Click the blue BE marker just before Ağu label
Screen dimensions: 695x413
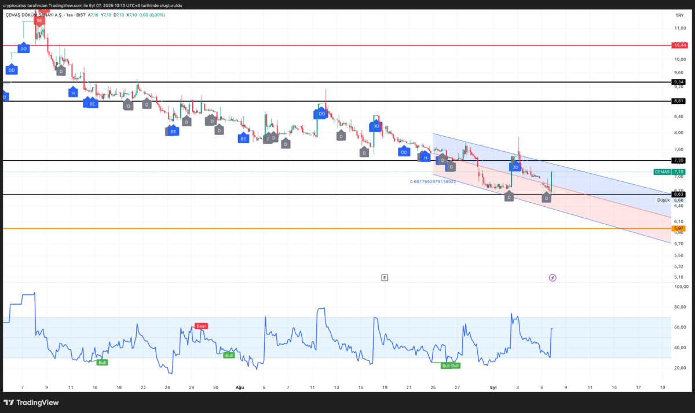pyautogui.click(x=243, y=138)
